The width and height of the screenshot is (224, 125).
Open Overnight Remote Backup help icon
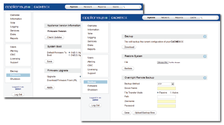point(205,78)
